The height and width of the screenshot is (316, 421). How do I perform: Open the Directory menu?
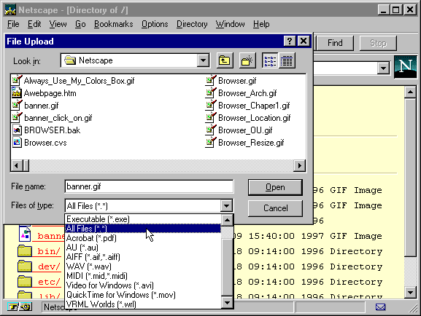click(x=192, y=24)
